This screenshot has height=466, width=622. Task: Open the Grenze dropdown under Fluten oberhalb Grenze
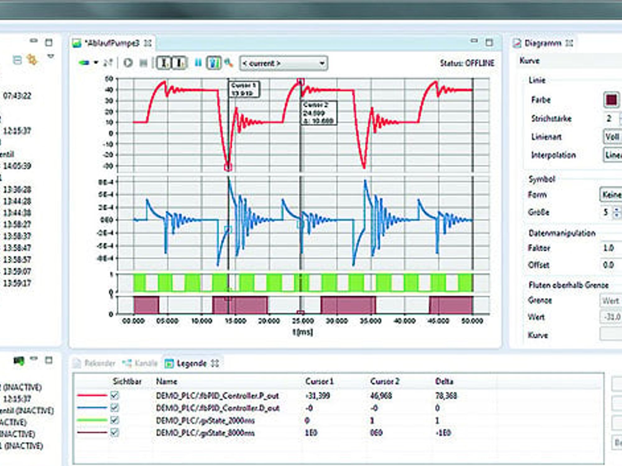pyautogui.click(x=611, y=301)
